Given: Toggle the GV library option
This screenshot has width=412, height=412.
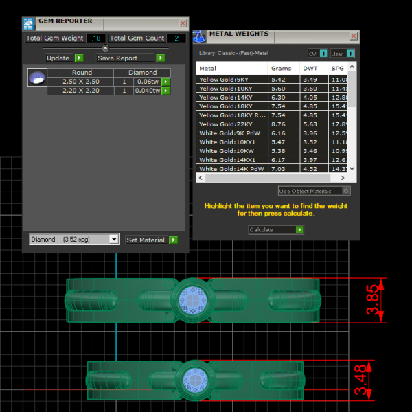Looking at the screenshot, I should point(323,54).
